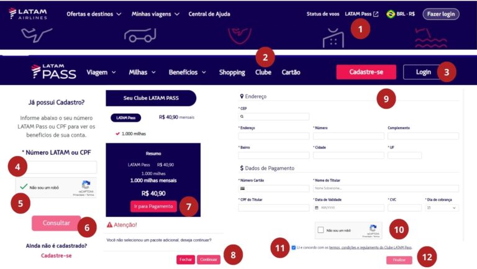Open the Dia de cobrança dropdown

pyautogui.click(x=442, y=208)
